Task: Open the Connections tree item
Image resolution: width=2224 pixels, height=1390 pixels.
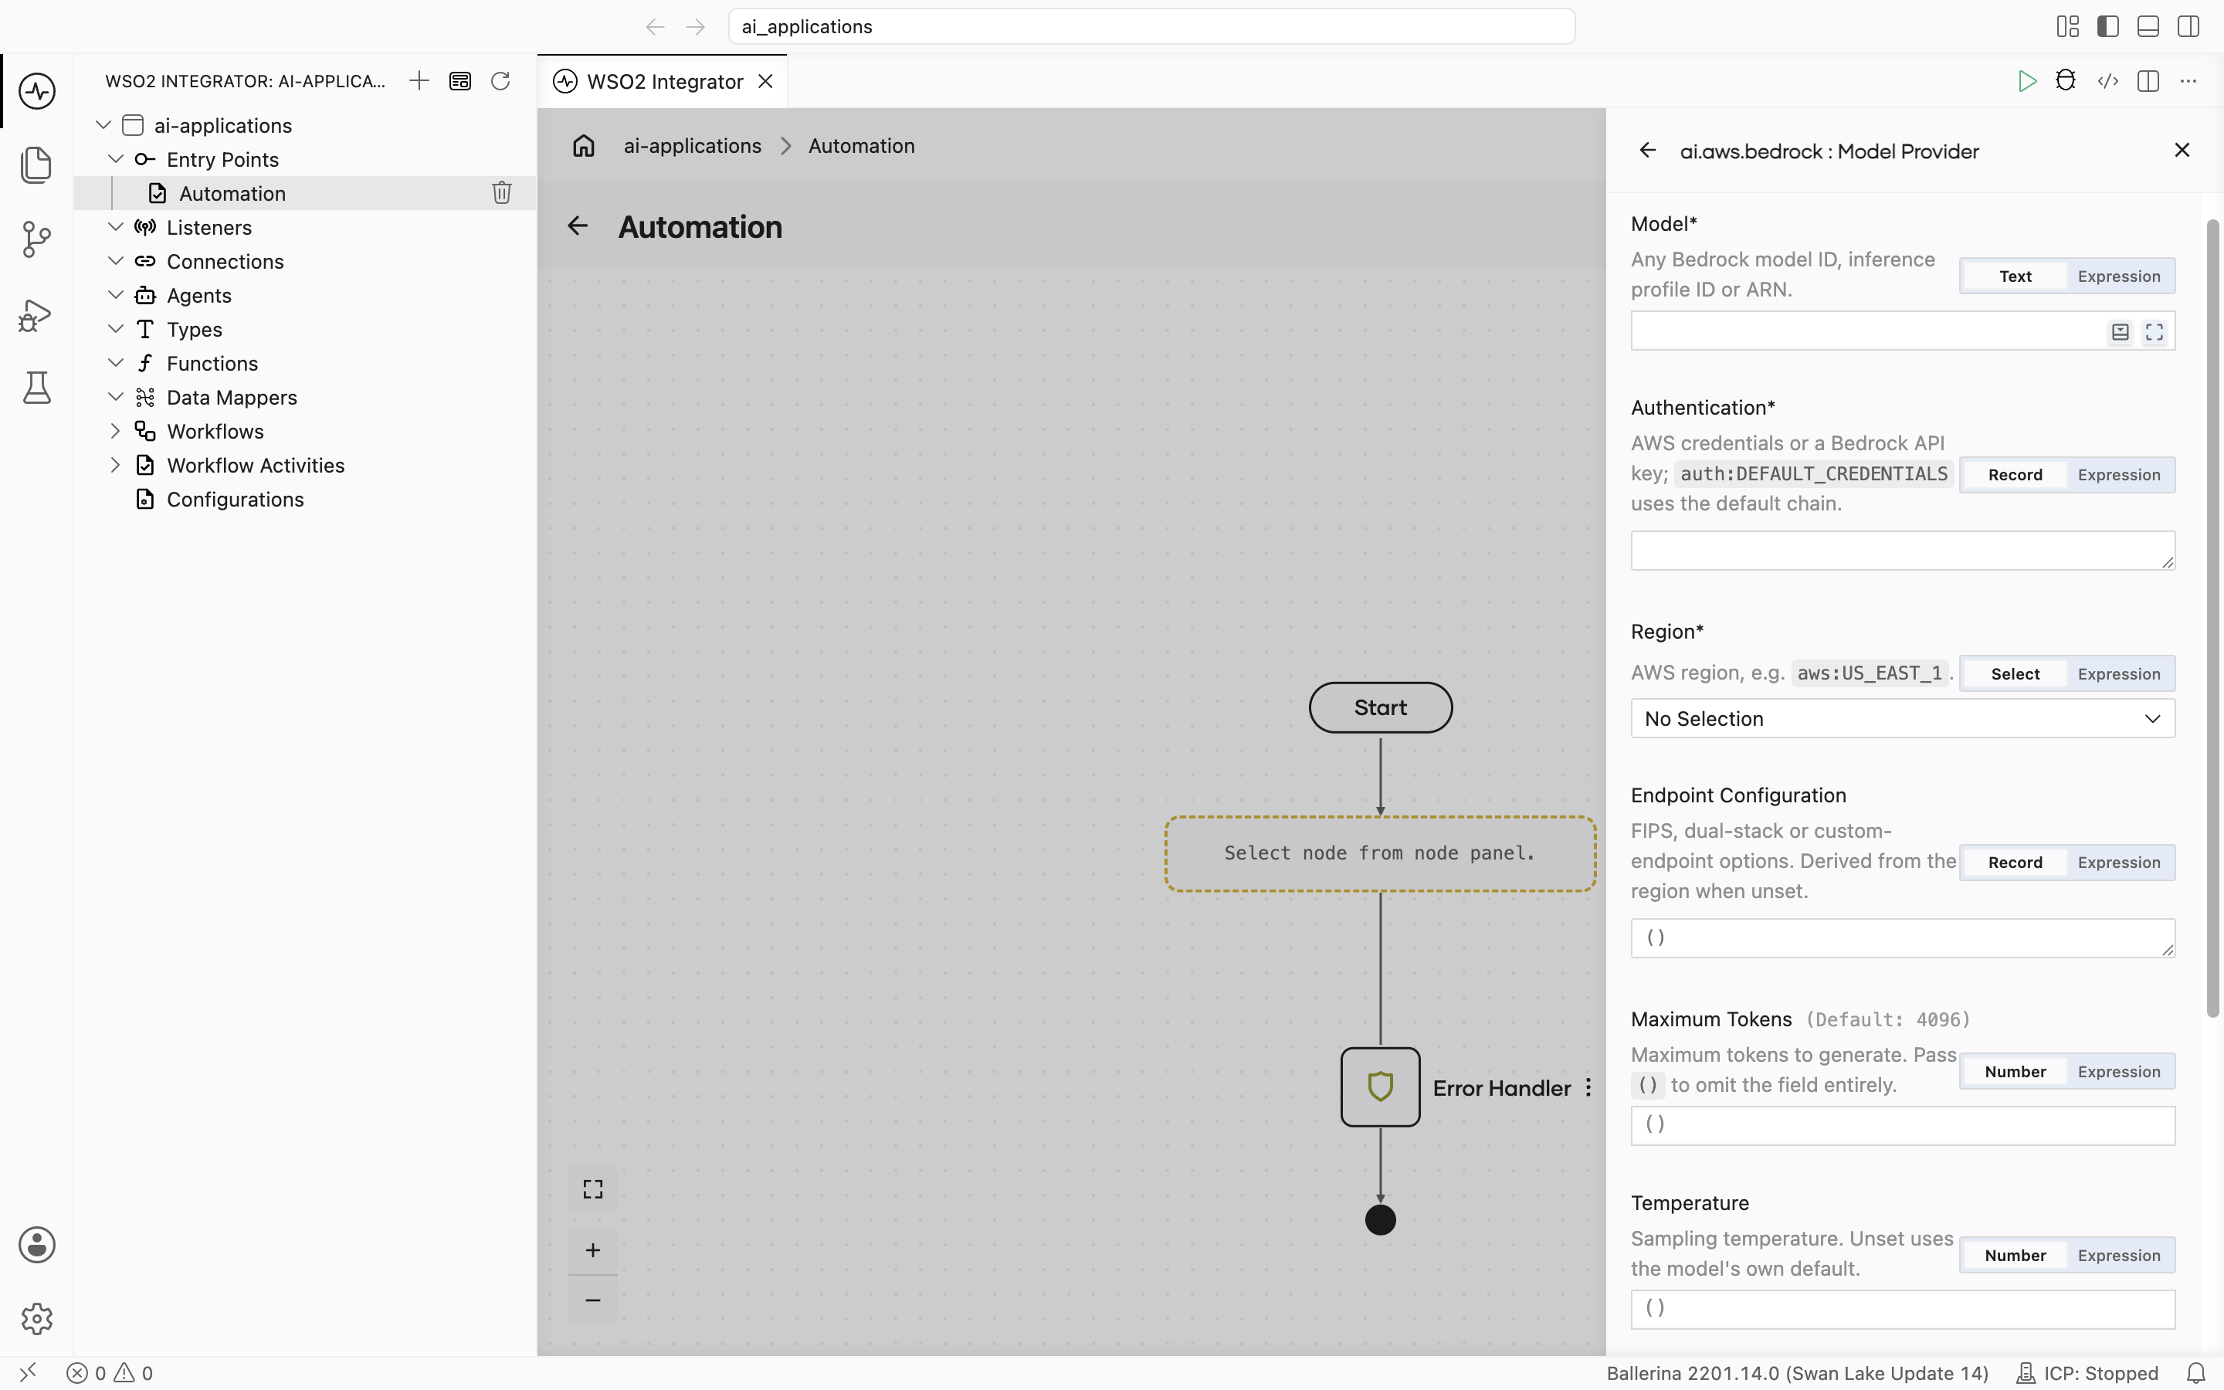Action: (x=305, y=261)
